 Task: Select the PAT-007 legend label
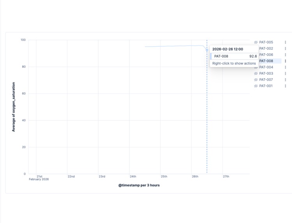266,80
